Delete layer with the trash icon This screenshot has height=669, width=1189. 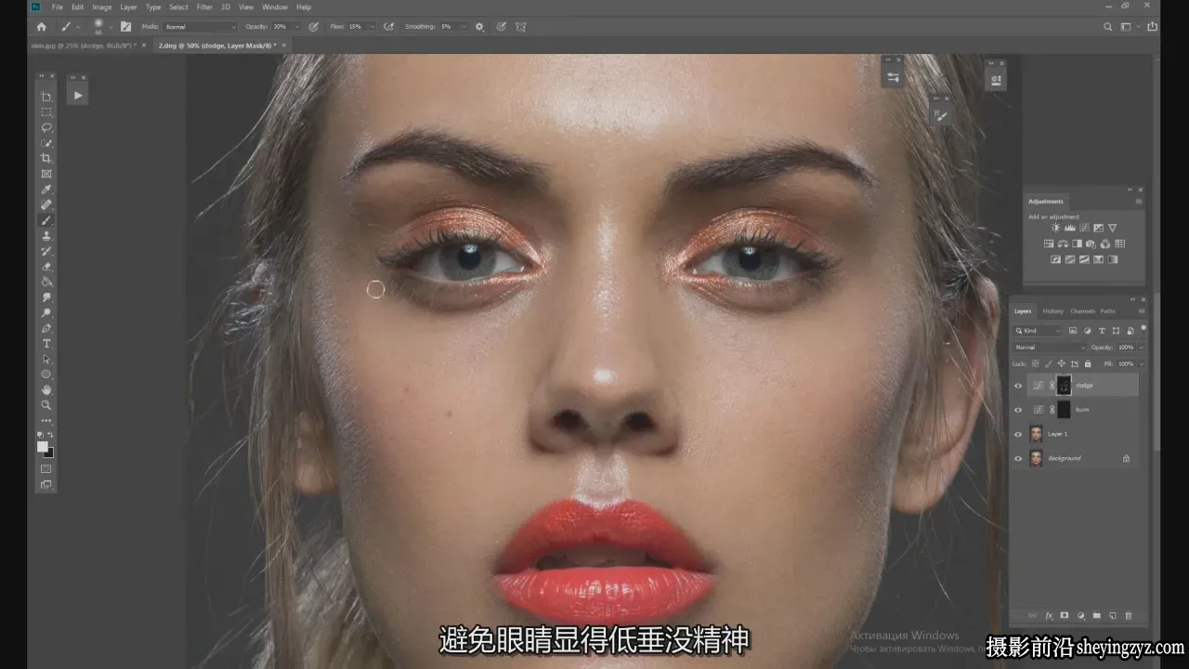[x=1129, y=615]
